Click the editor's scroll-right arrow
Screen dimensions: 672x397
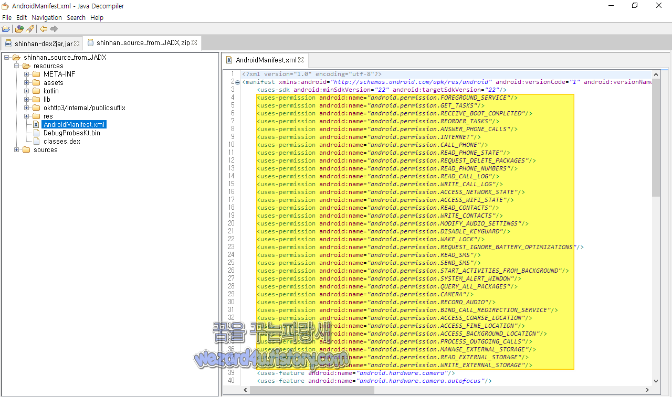point(648,390)
